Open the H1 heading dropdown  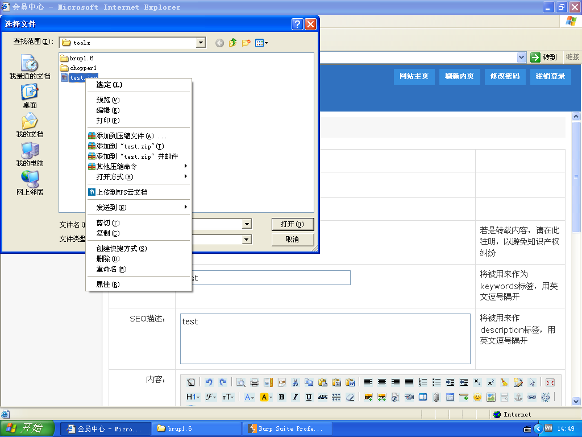click(193, 397)
